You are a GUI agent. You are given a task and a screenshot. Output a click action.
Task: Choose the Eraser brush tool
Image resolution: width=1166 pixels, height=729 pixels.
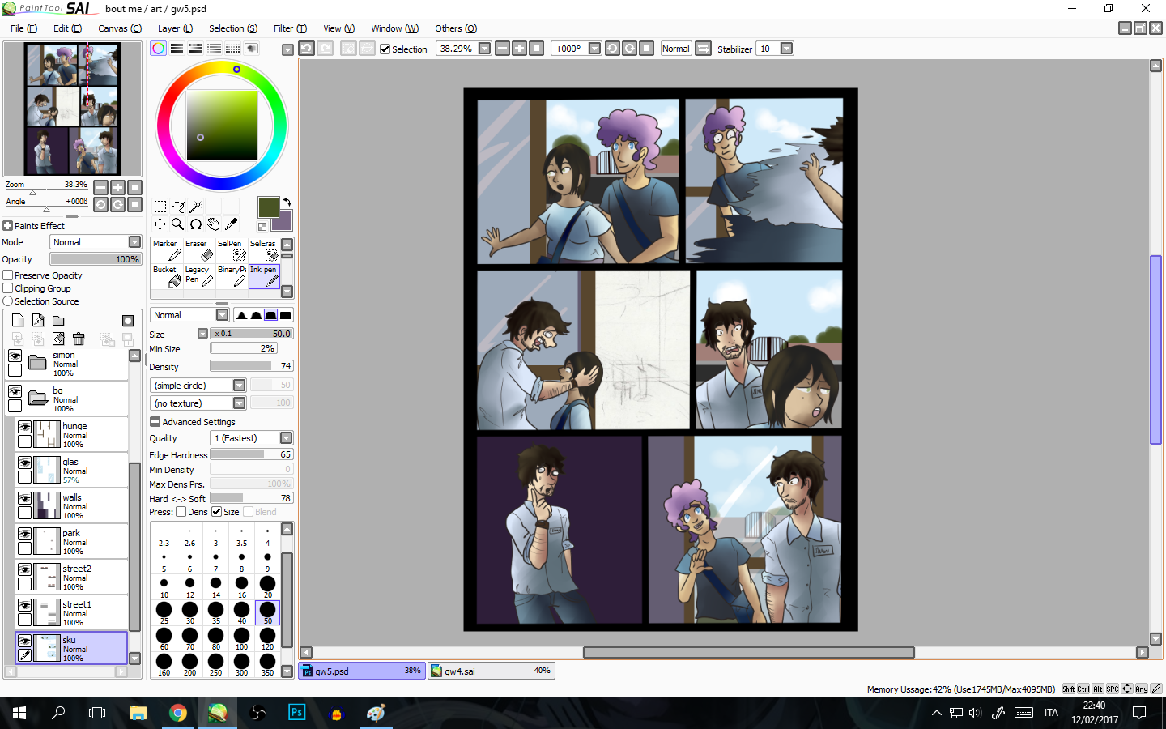(x=198, y=250)
